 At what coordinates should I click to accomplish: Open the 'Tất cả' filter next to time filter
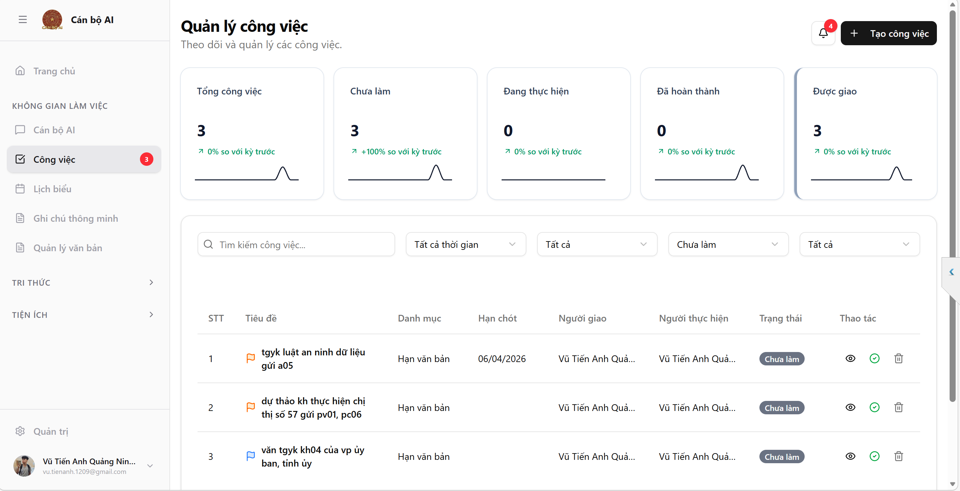pos(597,244)
